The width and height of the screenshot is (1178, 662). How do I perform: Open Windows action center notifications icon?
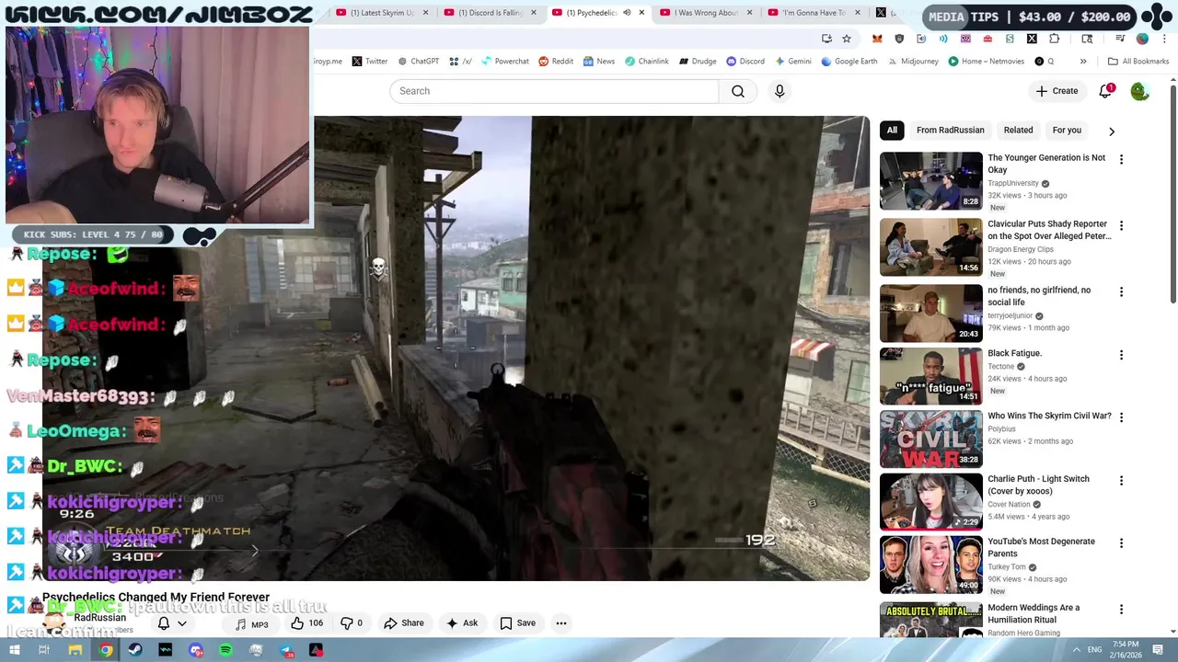(x=1159, y=650)
